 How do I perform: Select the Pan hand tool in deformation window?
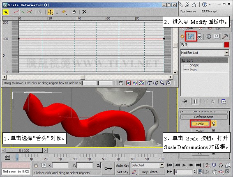(121, 83)
